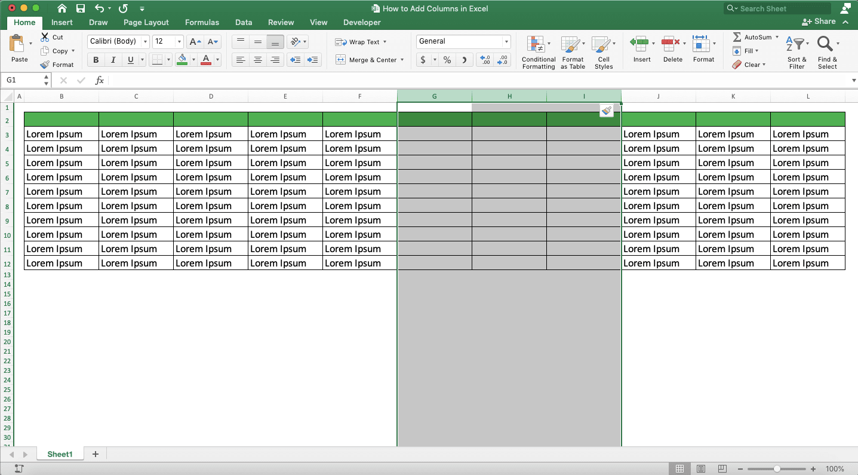This screenshot has width=858, height=475.
Task: Open Find & Select
Action: click(x=828, y=53)
